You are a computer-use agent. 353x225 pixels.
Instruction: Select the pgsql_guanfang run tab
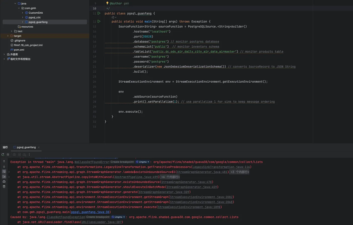(x=26, y=147)
